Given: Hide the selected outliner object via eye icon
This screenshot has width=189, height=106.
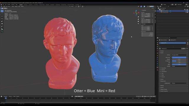Looking at the screenshot, I should tap(186, 11).
